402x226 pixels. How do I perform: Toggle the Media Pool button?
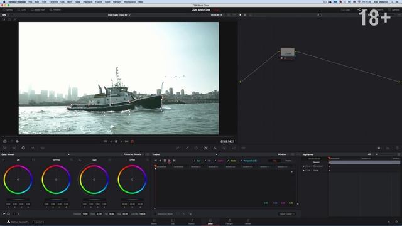click(38, 10)
